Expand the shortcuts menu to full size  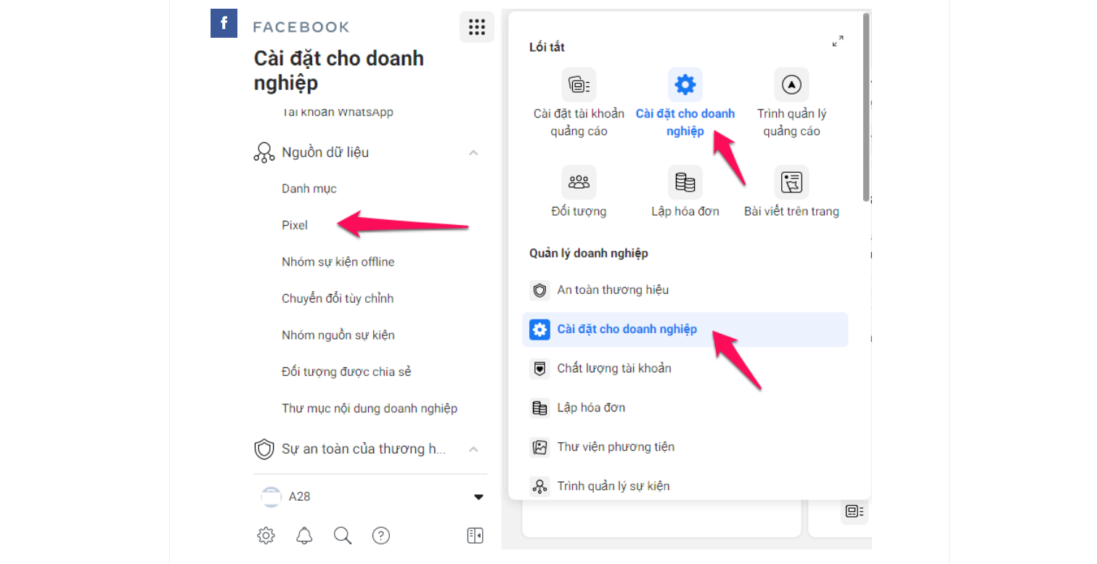pyautogui.click(x=838, y=41)
